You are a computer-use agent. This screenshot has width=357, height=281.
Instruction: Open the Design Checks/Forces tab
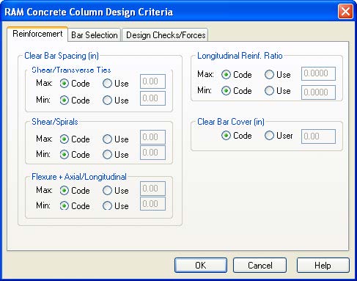tap(166, 35)
